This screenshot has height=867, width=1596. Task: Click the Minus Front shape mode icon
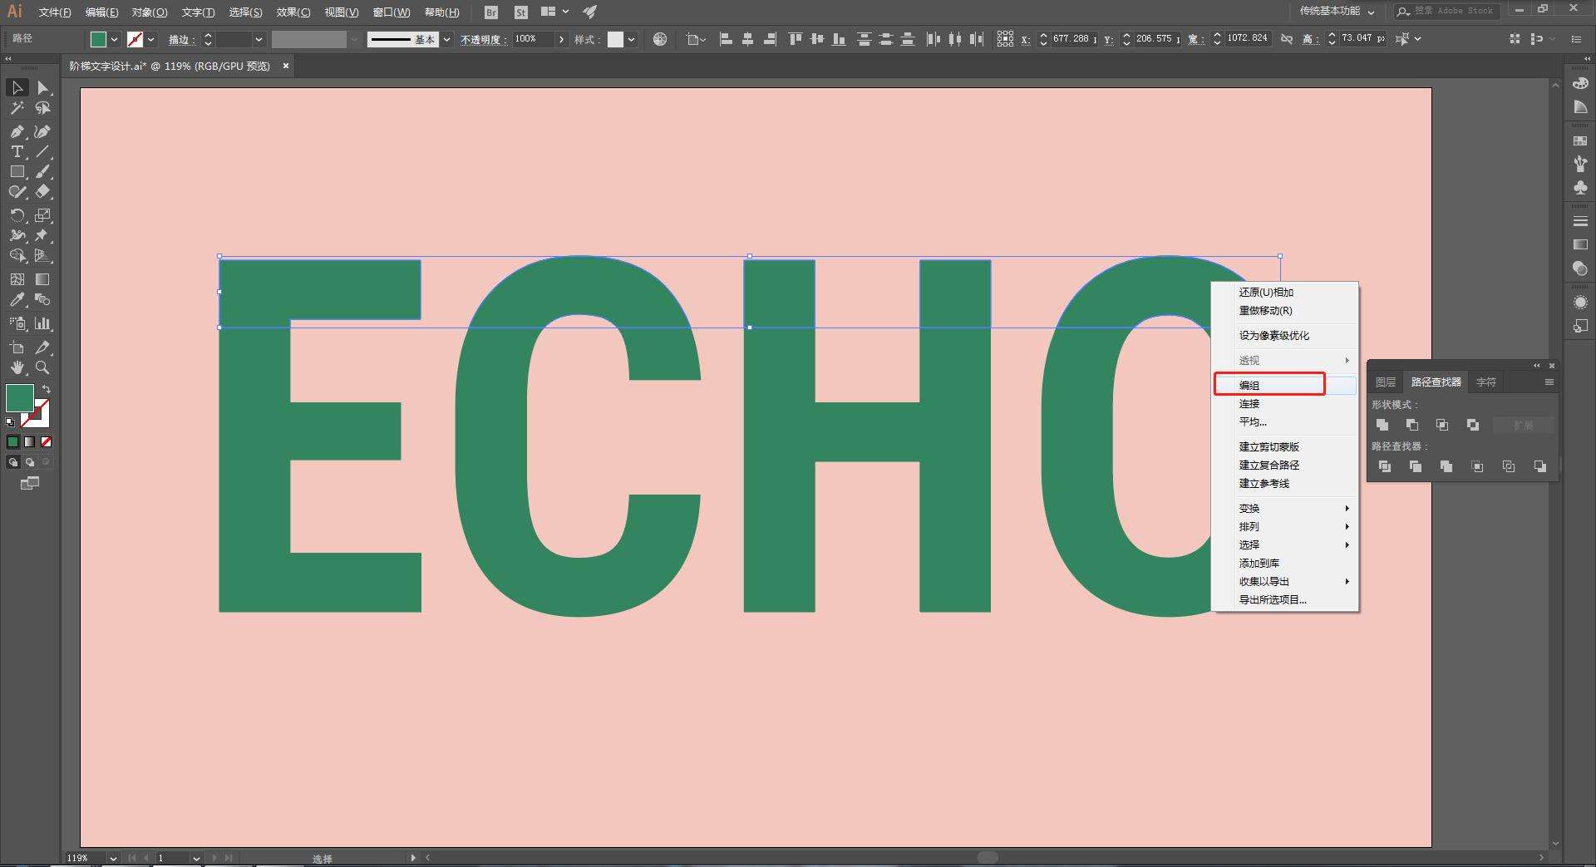pyautogui.click(x=1412, y=425)
